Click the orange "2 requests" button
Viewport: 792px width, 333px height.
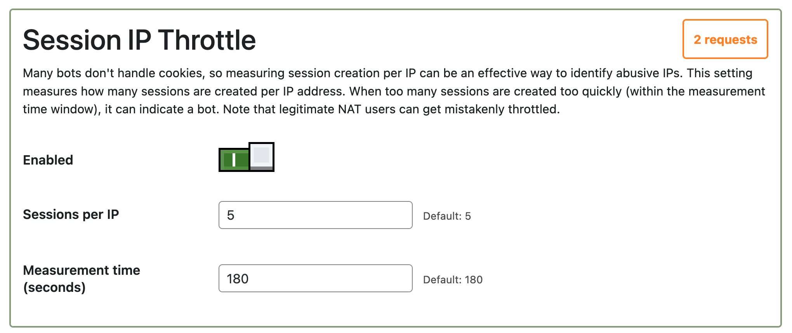pos(725,39)
